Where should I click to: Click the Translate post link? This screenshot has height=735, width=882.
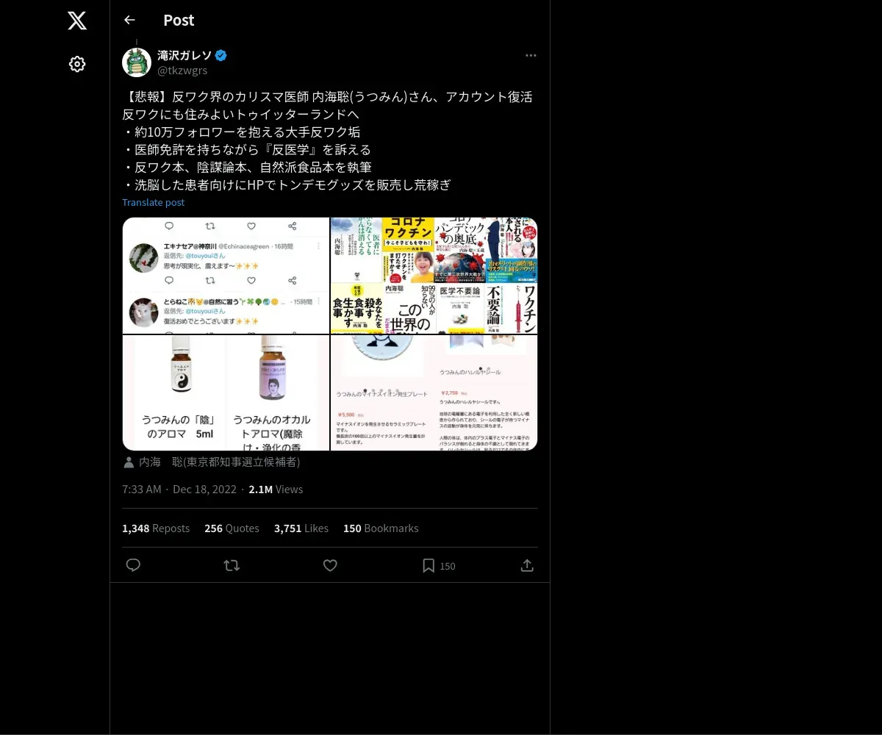click(153, 202)
